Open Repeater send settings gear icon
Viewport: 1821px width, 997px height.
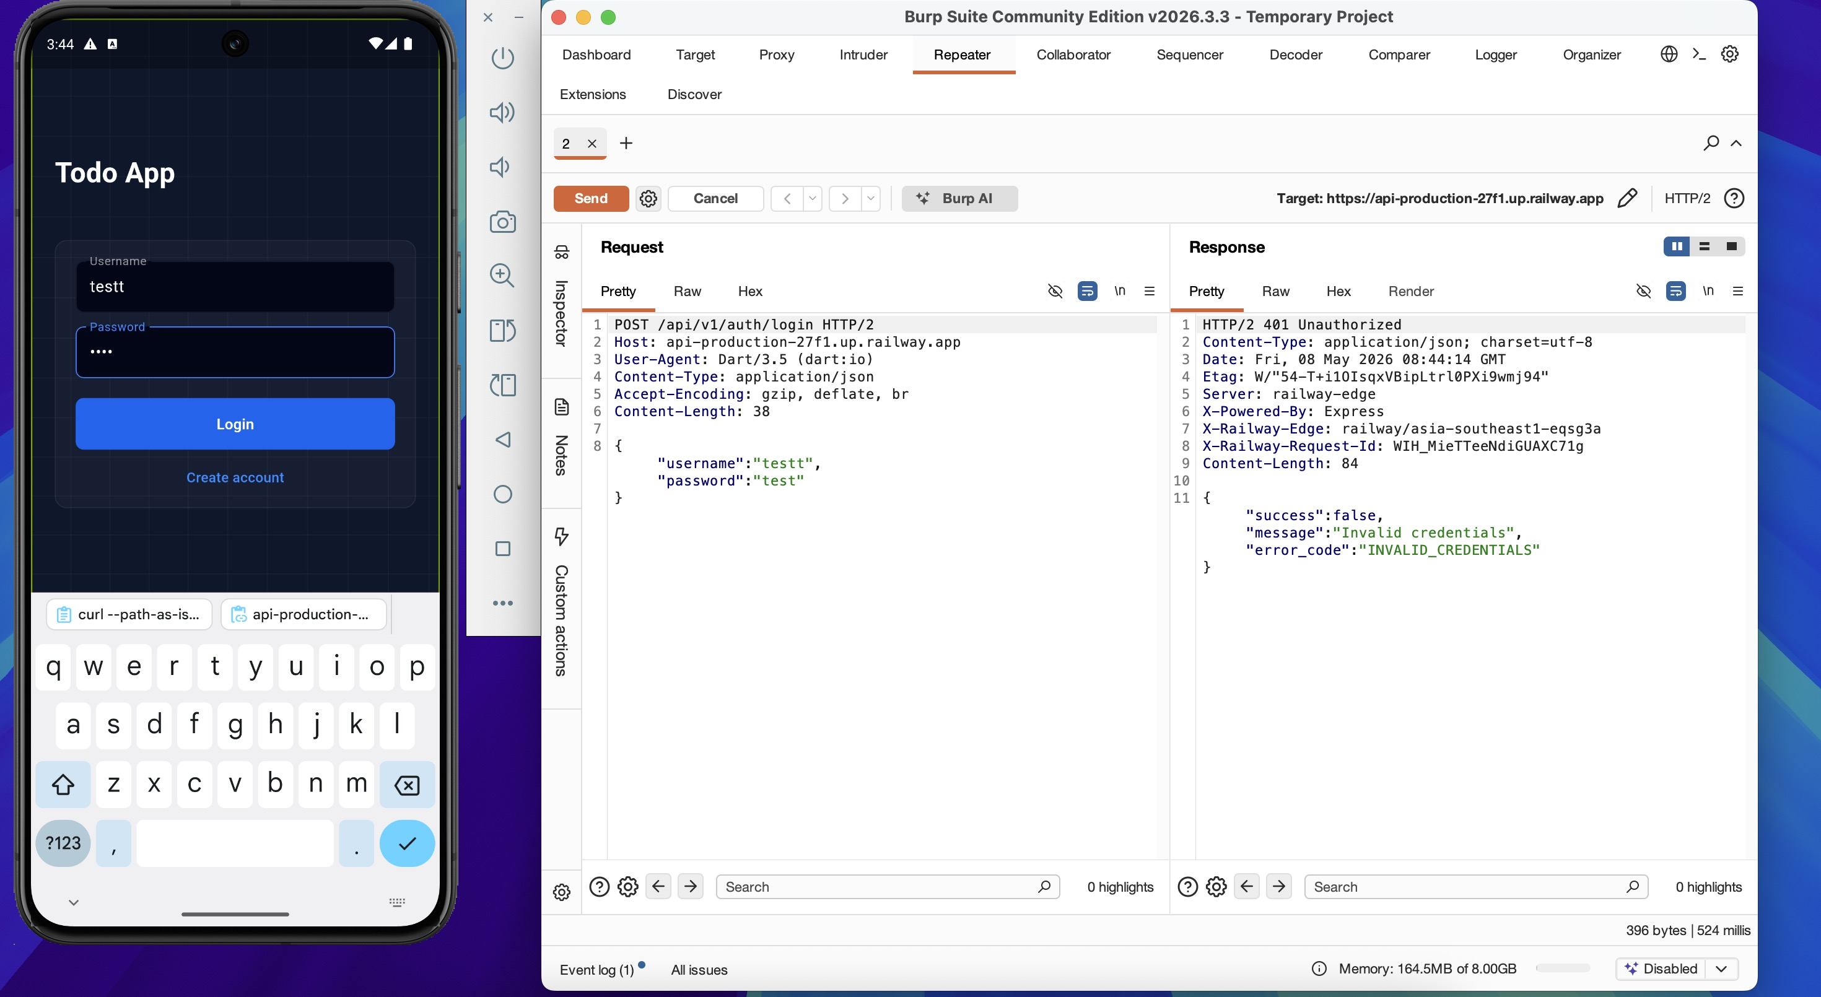(648, 199)
